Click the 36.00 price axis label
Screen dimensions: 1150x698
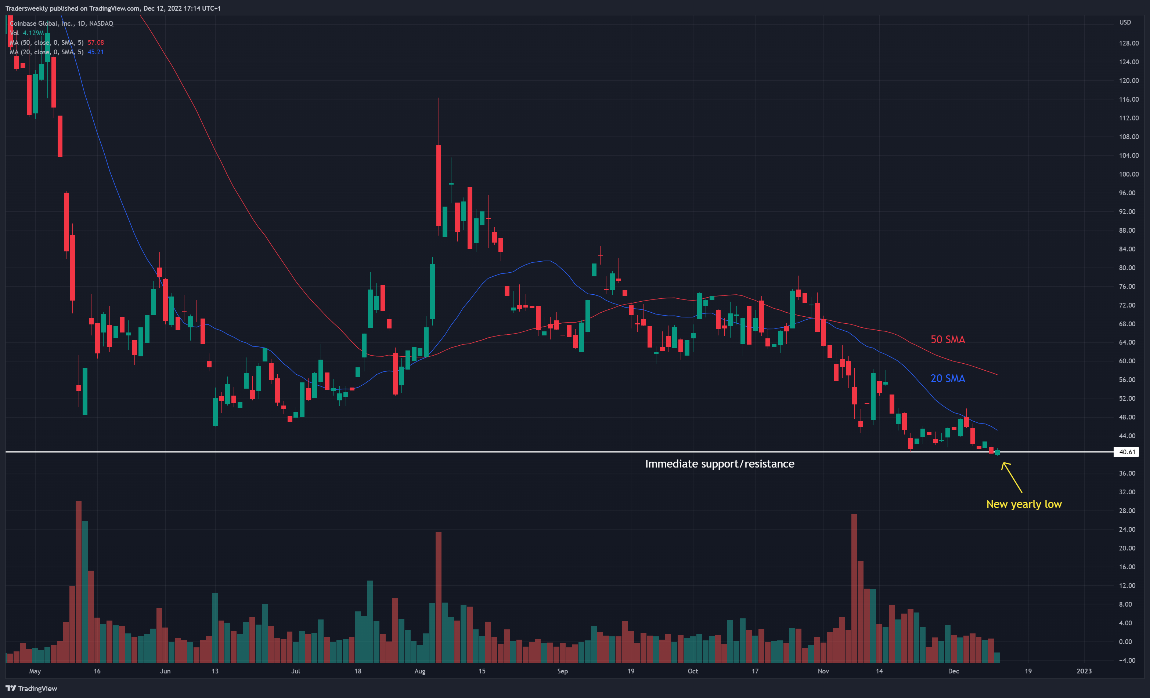(1126, 473)
